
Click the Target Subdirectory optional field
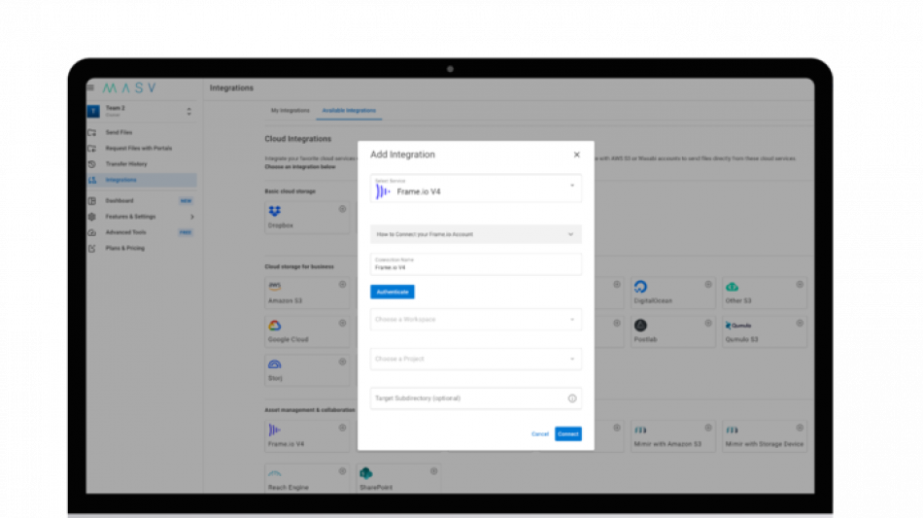[476, 398]
